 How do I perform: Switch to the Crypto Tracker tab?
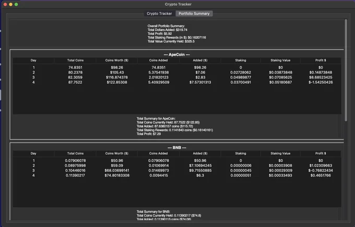[x=159, y=14]
